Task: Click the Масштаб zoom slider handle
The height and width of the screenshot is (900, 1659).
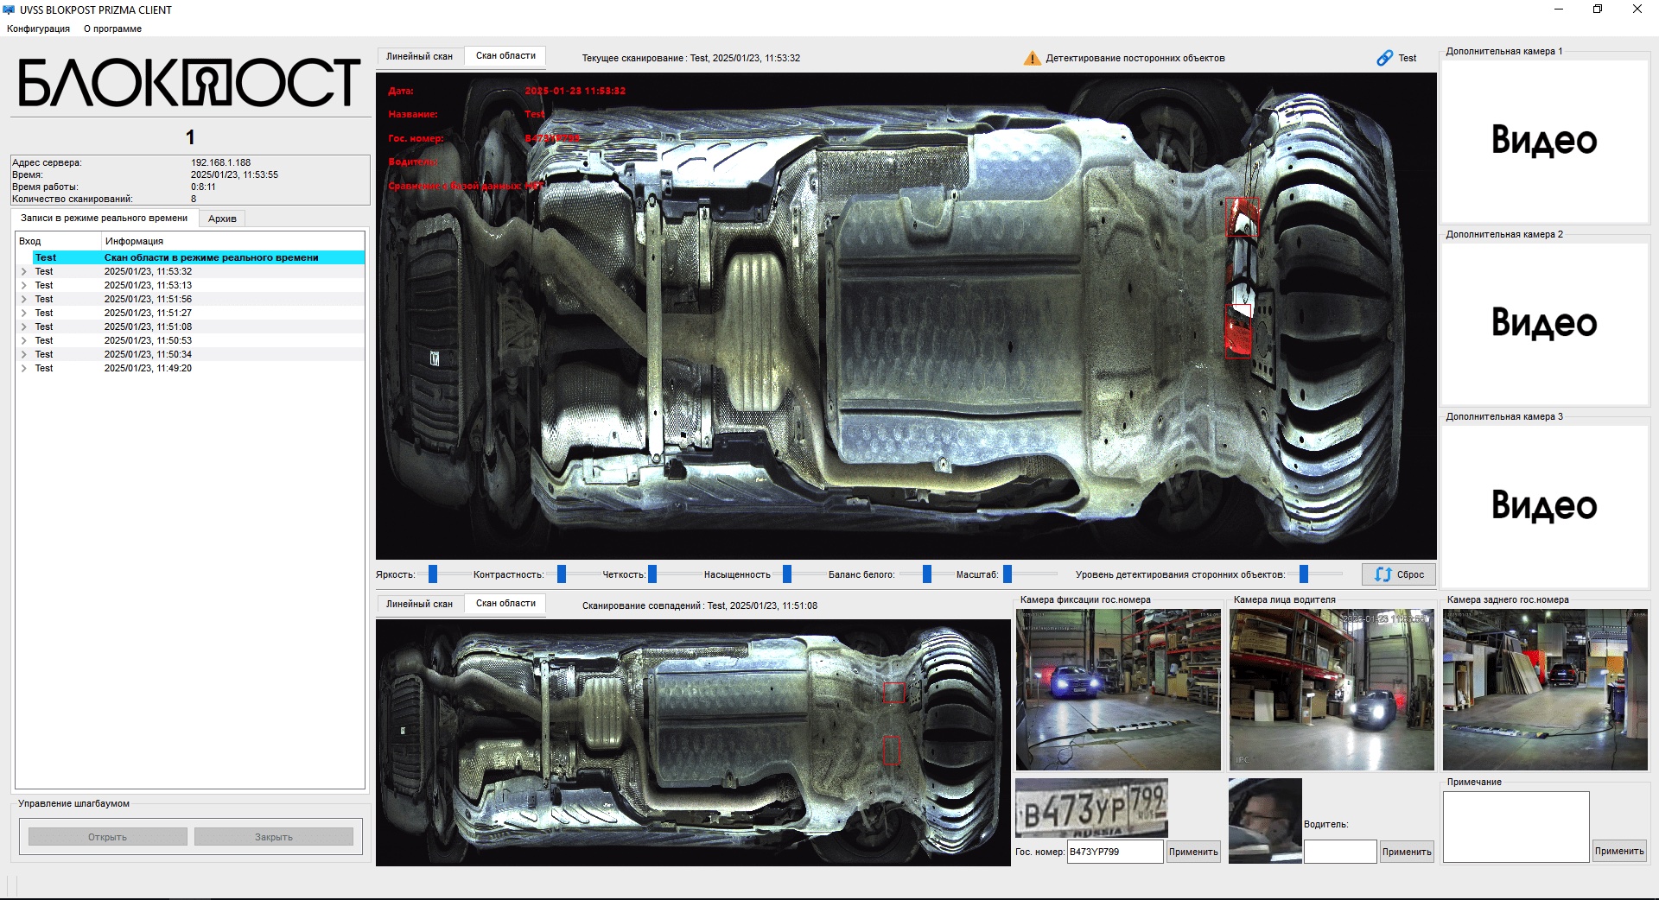Action: [x=1007, y=574]
